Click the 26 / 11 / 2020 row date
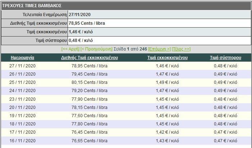The width and height of the screenshot is (252, 148). (23, 74)
